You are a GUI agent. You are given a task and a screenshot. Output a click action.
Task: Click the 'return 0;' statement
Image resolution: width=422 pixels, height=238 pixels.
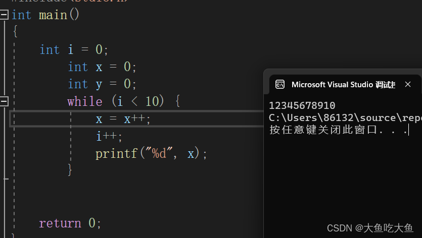click(x=70, y=223)
